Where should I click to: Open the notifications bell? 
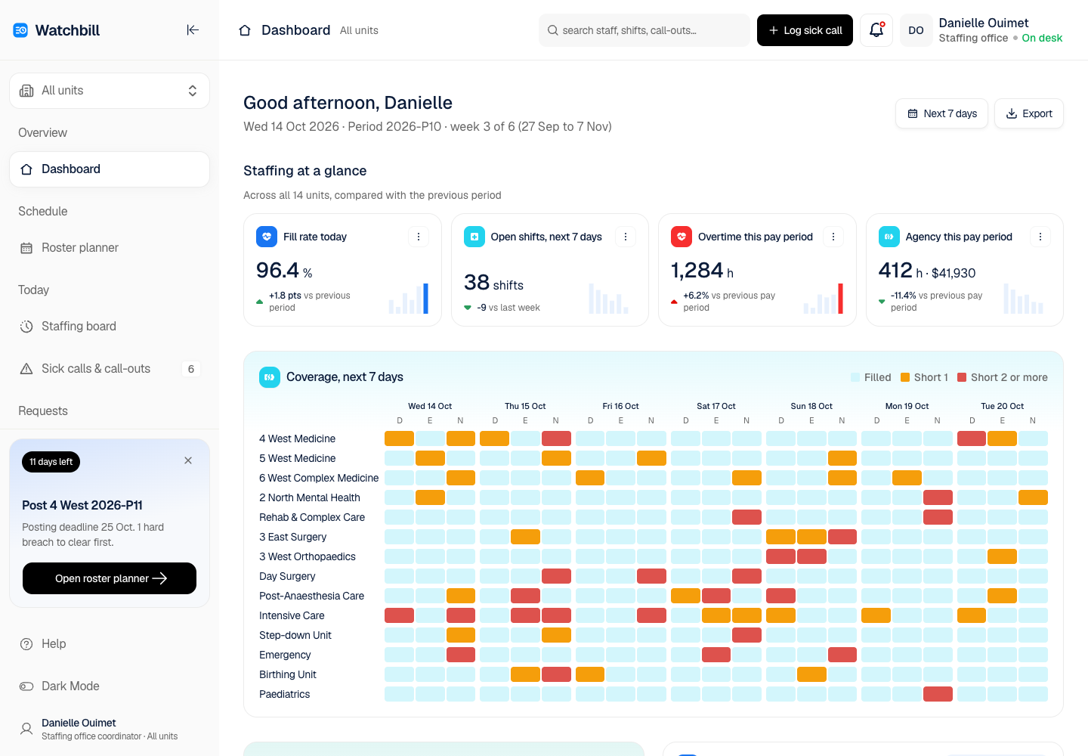[x=876, y=30]
